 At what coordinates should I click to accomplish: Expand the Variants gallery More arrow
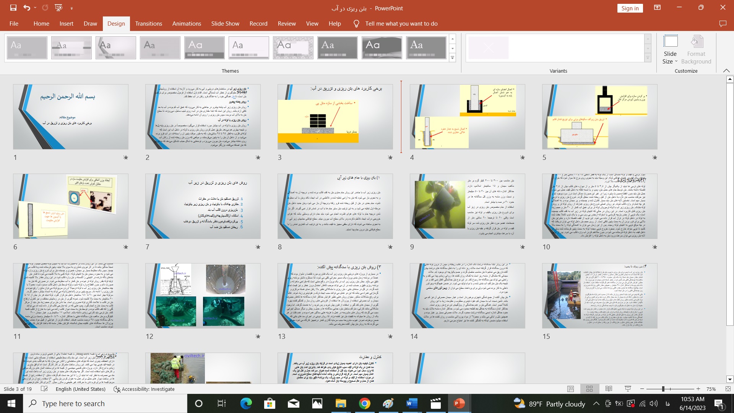(648, 58)
